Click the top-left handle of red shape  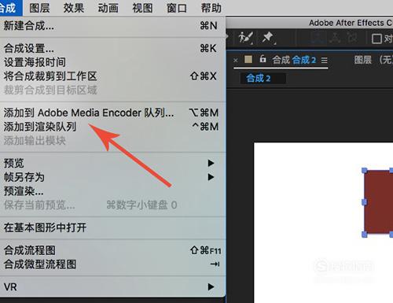[x=365, y=171]
